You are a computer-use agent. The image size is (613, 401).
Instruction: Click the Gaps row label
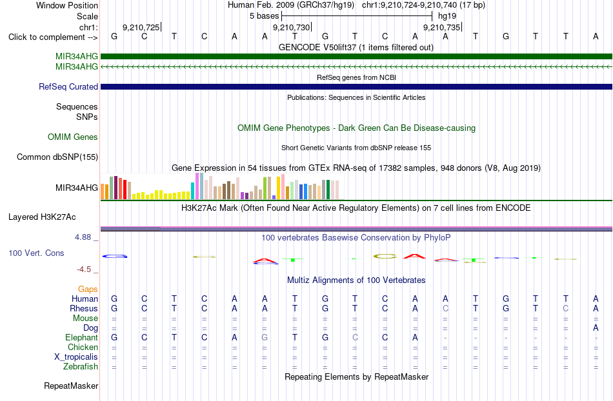click(x=88, y=289)
